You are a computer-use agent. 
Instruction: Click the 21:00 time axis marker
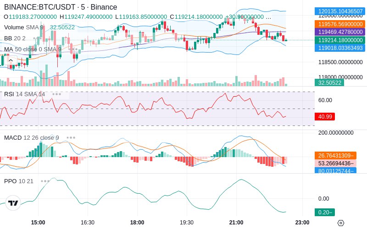[x=236, y=223]
